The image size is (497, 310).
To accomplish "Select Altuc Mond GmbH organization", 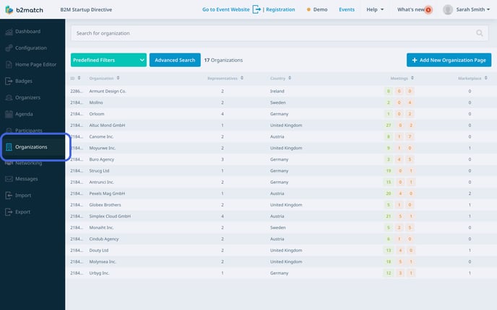I will [x=107, y=125].
